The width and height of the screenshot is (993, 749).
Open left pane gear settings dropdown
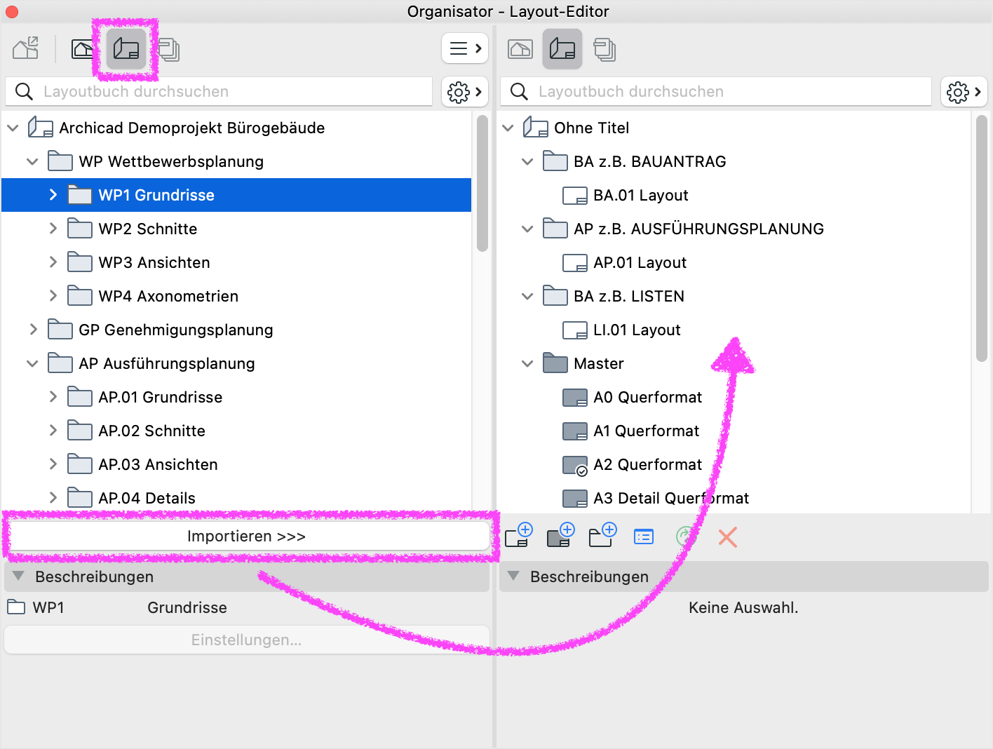[x=465, y=92]
